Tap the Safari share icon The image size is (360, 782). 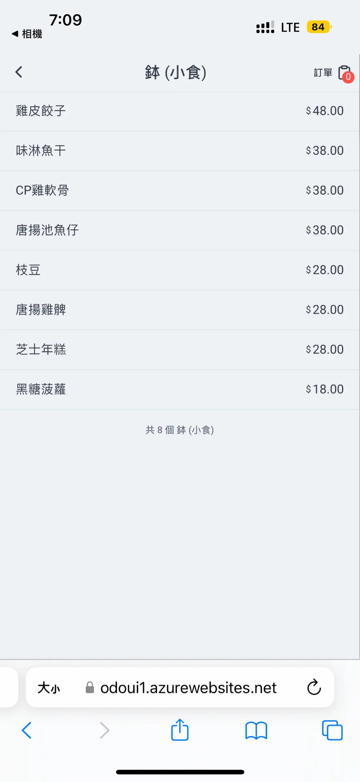click(x=180, y=730)
